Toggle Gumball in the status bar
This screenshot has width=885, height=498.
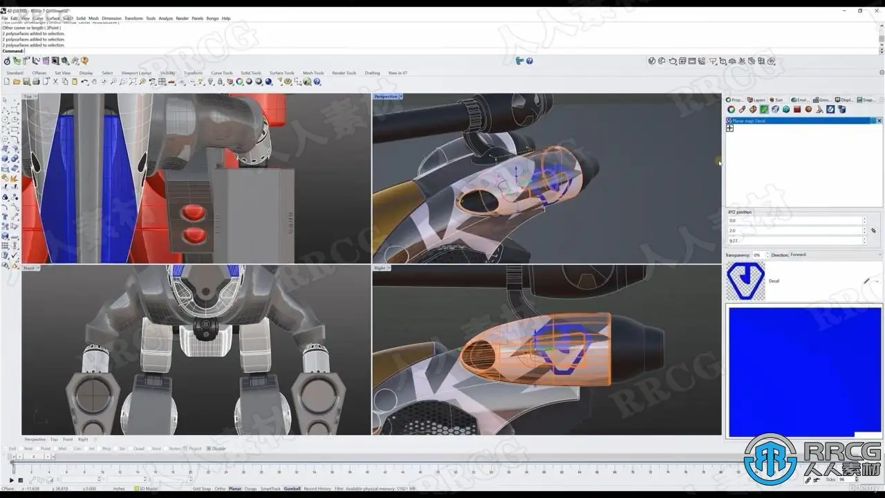tap(292, 488)
